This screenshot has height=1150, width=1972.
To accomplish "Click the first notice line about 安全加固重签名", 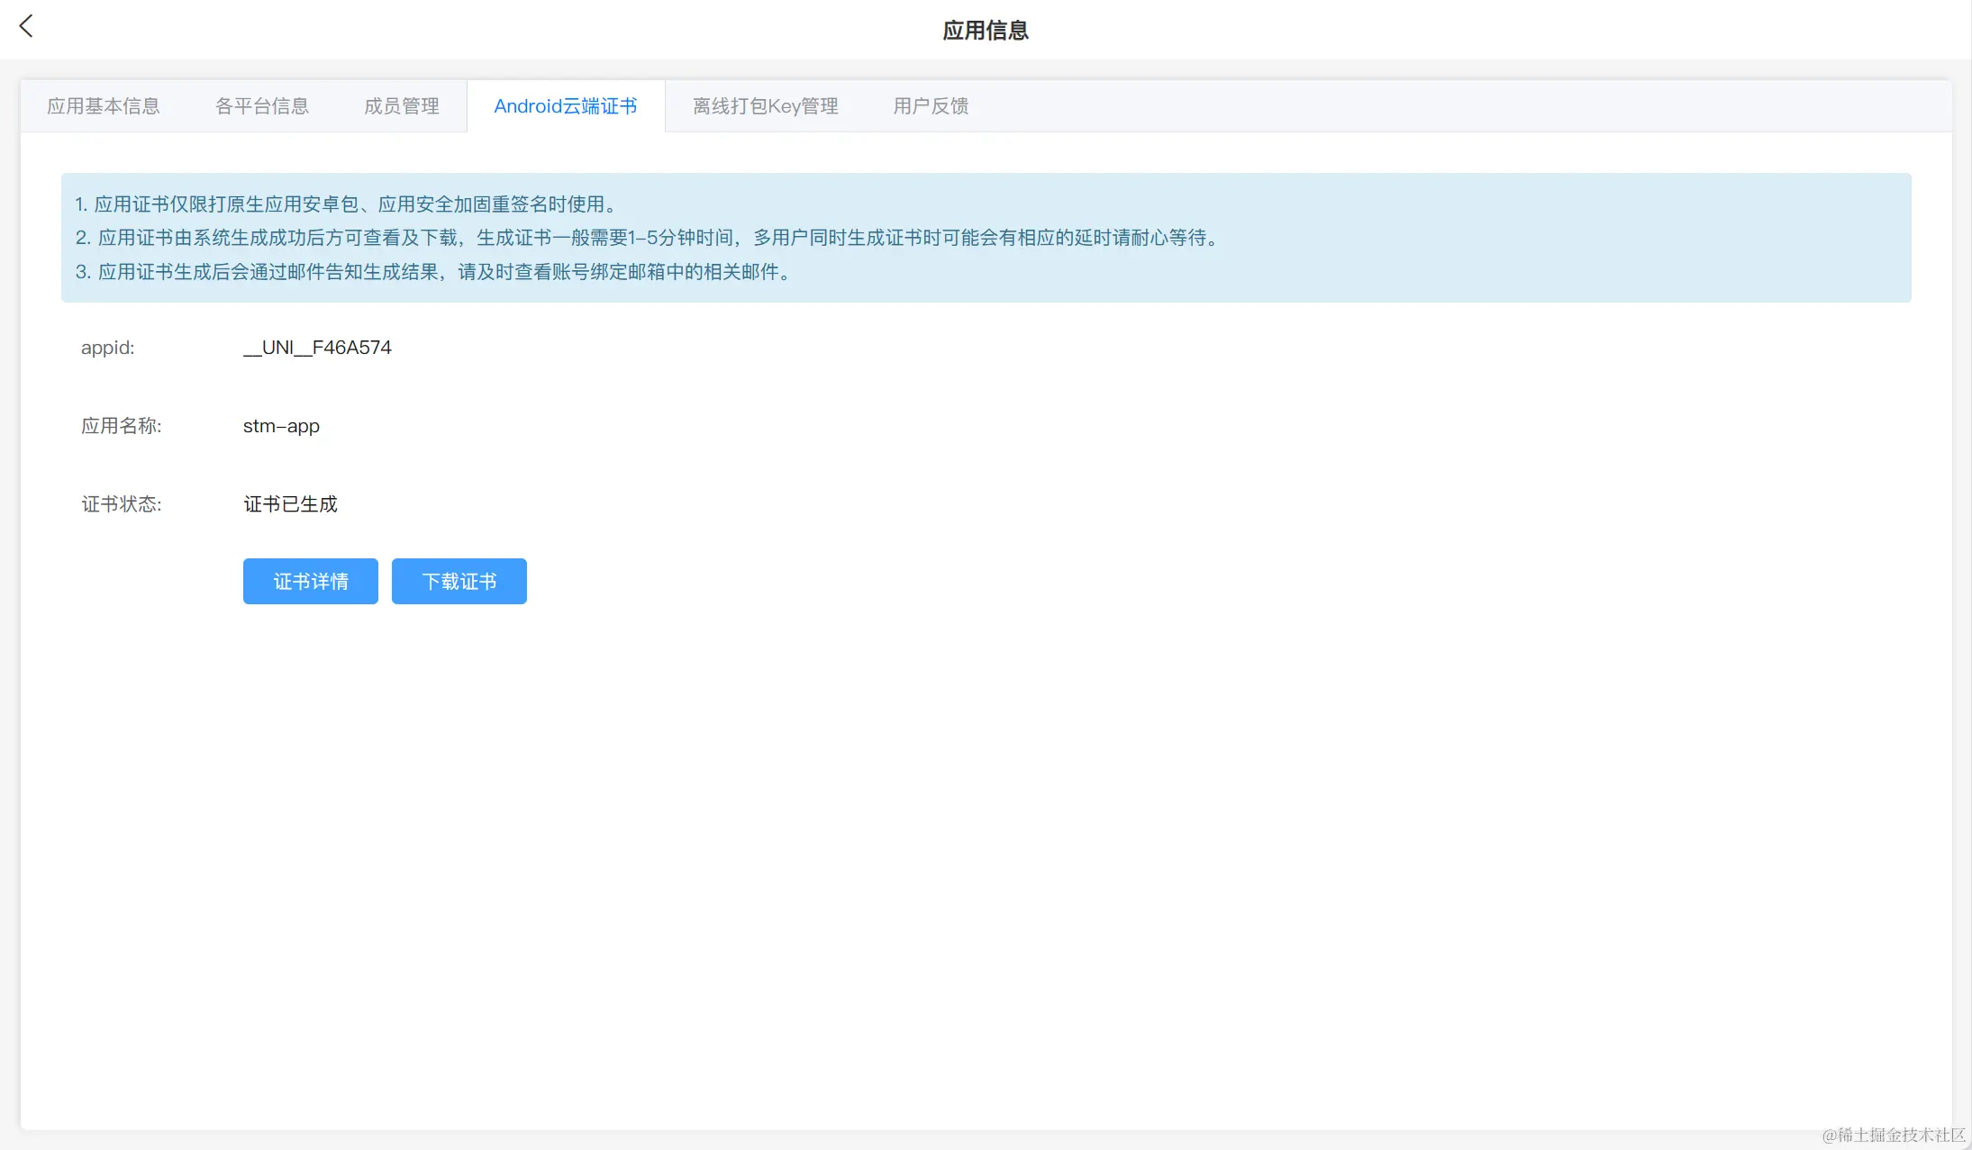I will (347, 204).
